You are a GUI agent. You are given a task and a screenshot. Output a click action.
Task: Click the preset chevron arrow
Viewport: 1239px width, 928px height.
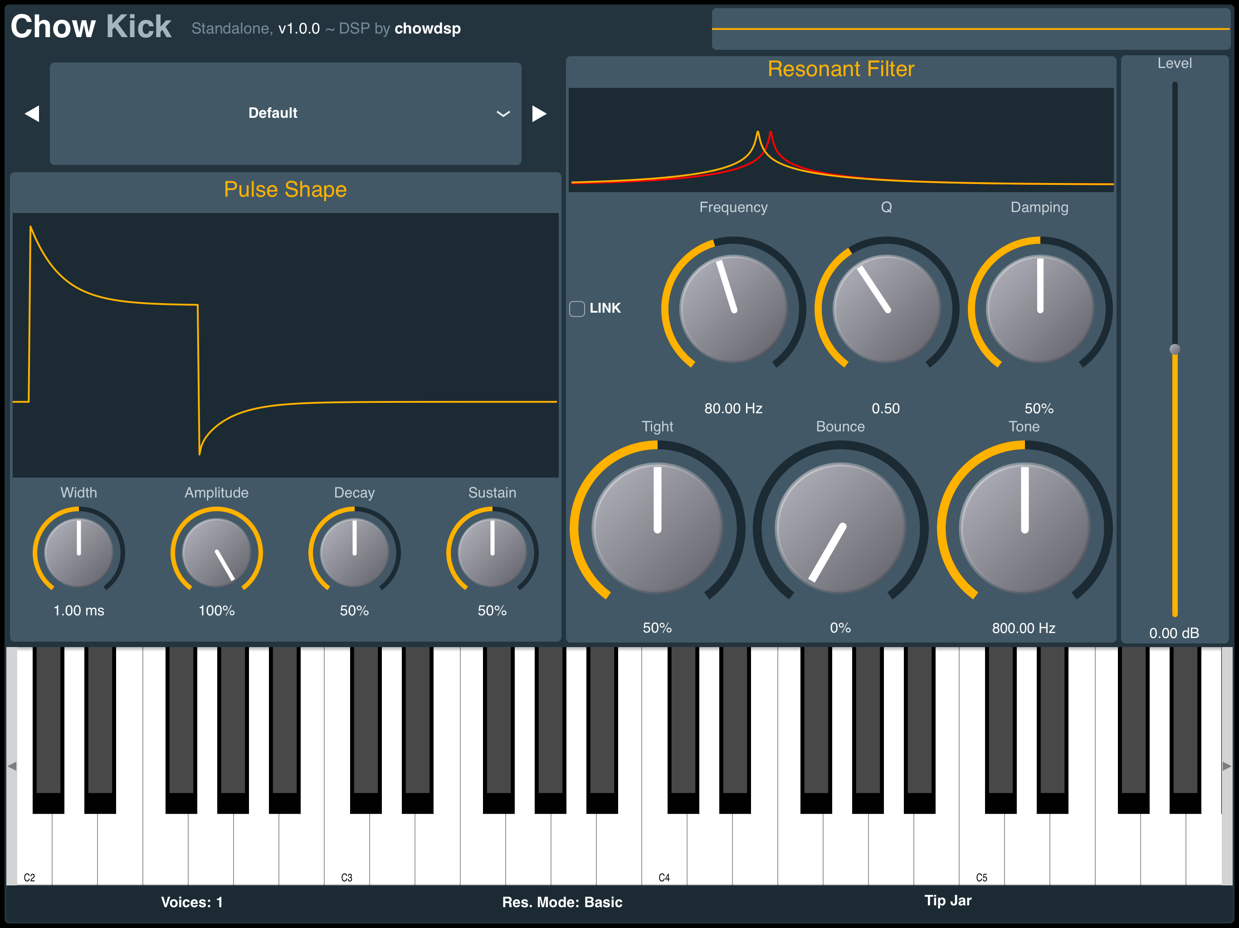503,114
